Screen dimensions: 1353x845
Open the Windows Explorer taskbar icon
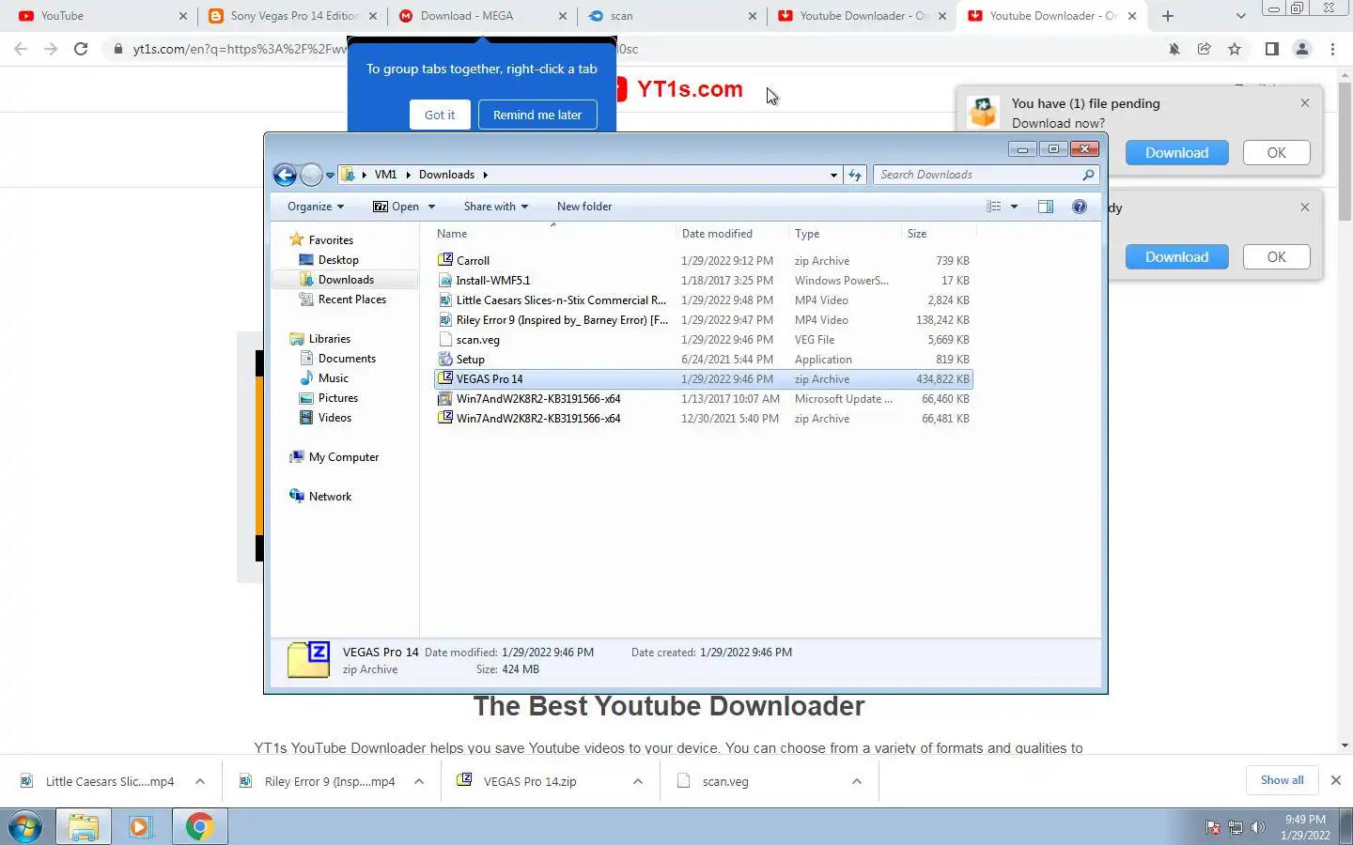coord(84,827)
